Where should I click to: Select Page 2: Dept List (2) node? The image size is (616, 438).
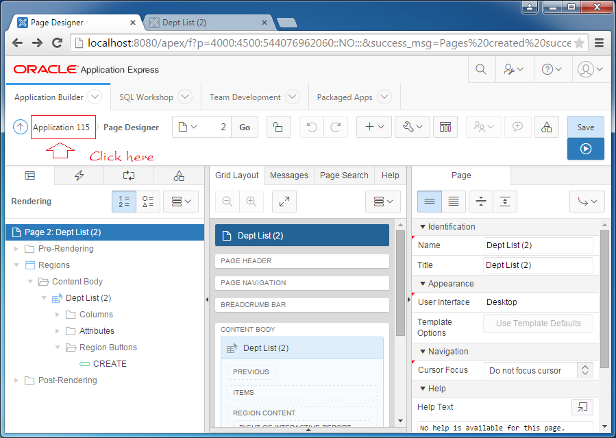105,232
